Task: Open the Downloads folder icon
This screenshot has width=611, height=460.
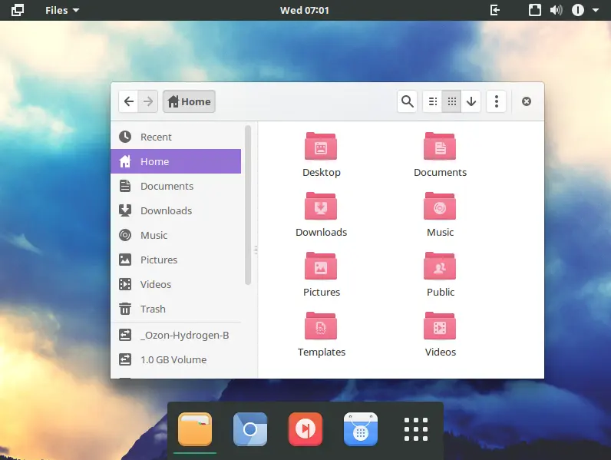Action: tap(321, 207)
